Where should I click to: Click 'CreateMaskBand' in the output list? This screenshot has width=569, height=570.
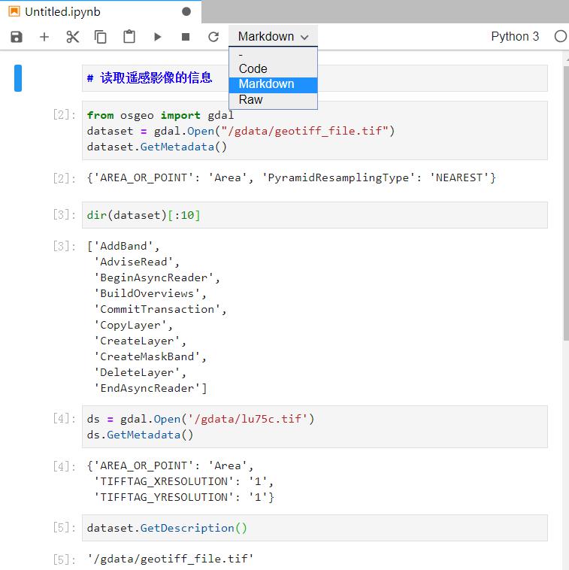coord(147,356)
